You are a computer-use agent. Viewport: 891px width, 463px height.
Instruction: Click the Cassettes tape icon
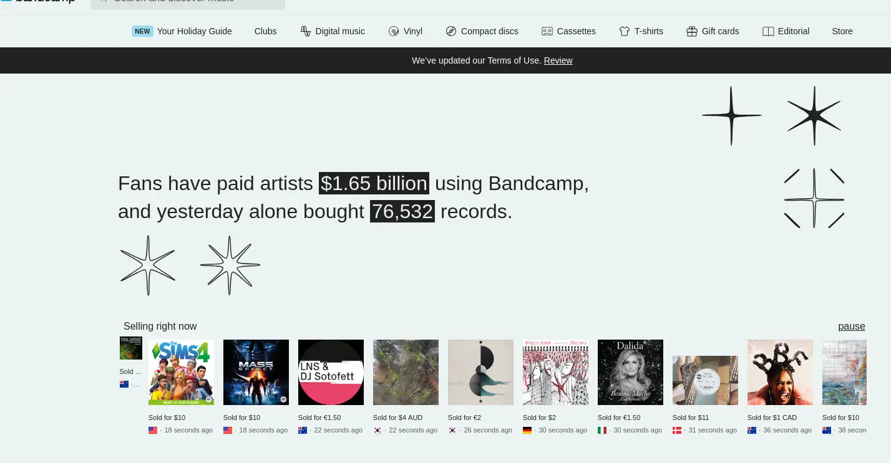(547, 31)
